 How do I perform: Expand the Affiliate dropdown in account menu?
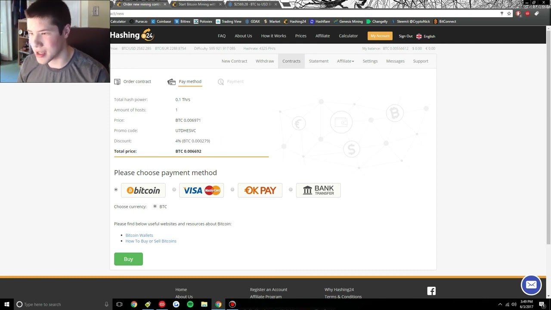point(345,61)
